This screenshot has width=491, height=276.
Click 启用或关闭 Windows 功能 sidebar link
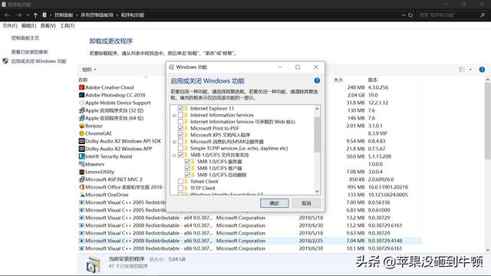tap(39, 61)
